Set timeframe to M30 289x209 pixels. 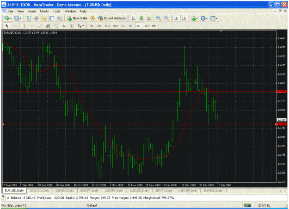pos(115,26)
